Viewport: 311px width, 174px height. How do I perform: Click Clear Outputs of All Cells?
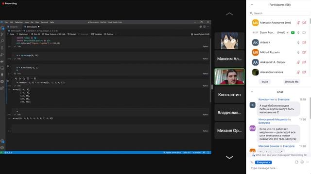(x=54, y=34)
